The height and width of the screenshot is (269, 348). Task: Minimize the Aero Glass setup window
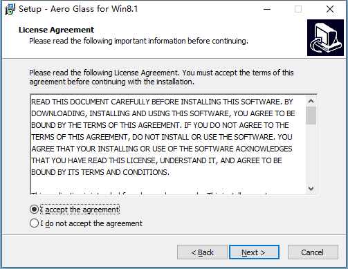click(x=267, y=9)
